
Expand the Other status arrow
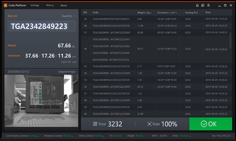click(190, 136)
